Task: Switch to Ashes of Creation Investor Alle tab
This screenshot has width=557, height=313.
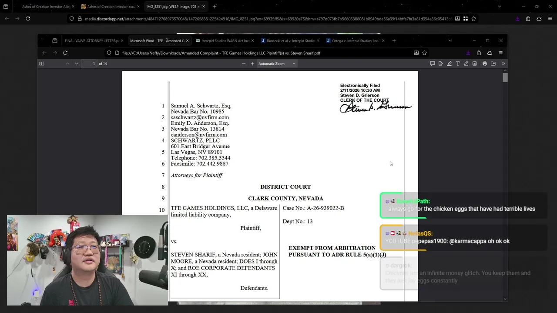Action: click(x=46, y=7)
